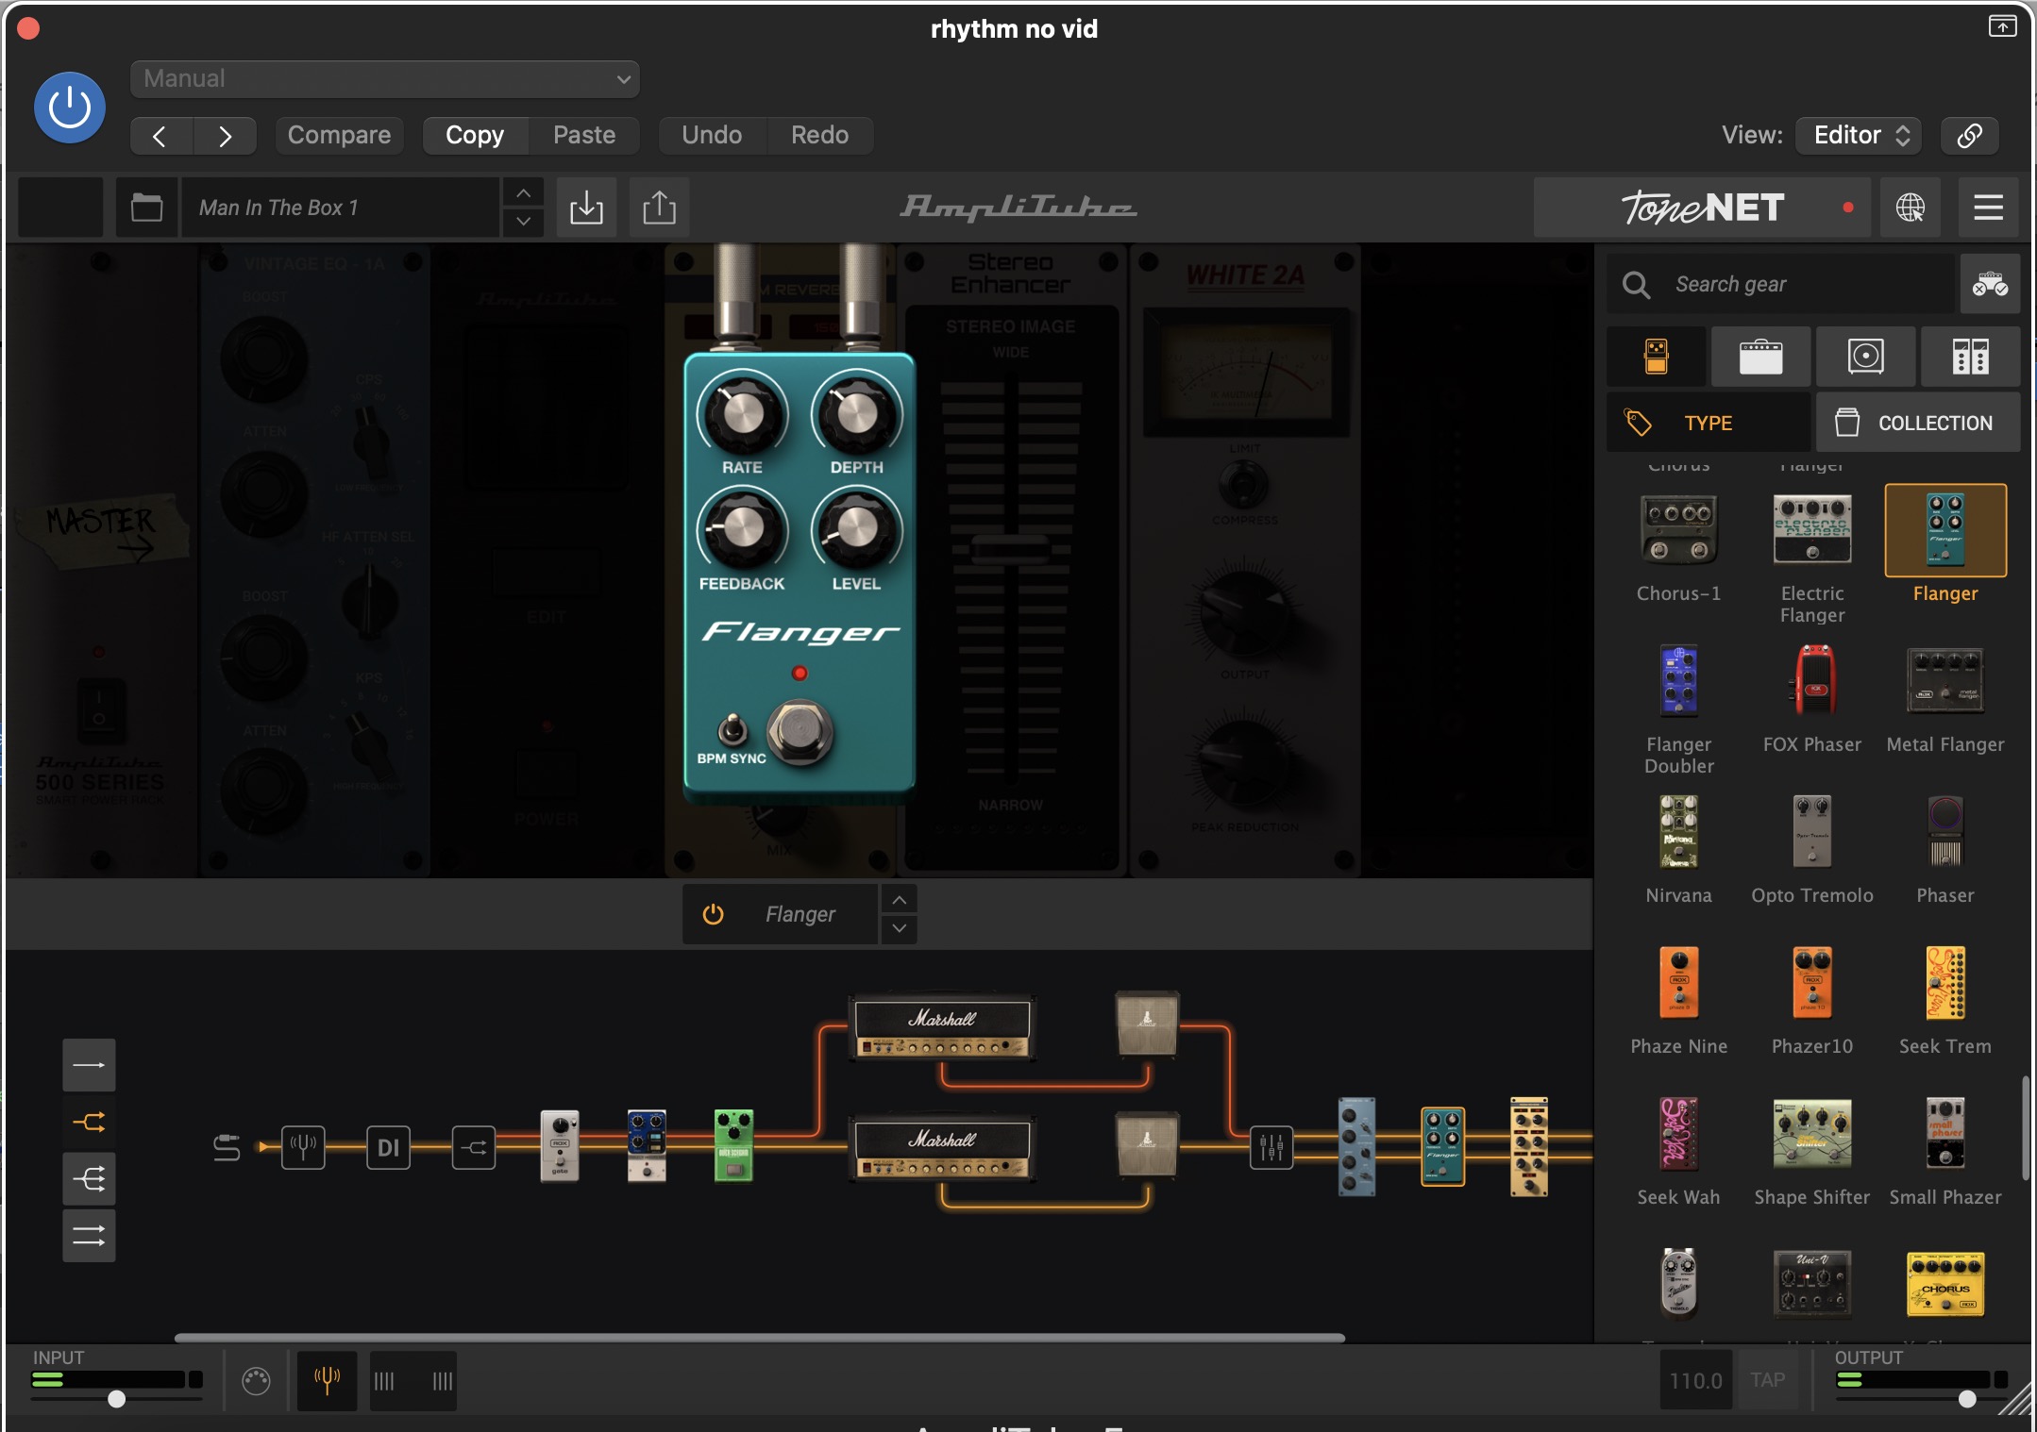Click the Copy button
Viewport: 2037px width, 1432px height.
tap(475, 135)
